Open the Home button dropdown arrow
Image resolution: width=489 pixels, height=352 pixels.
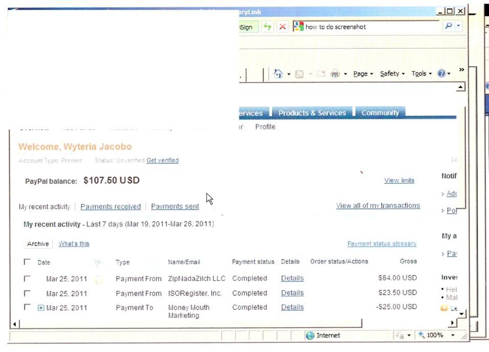[289, 74]
